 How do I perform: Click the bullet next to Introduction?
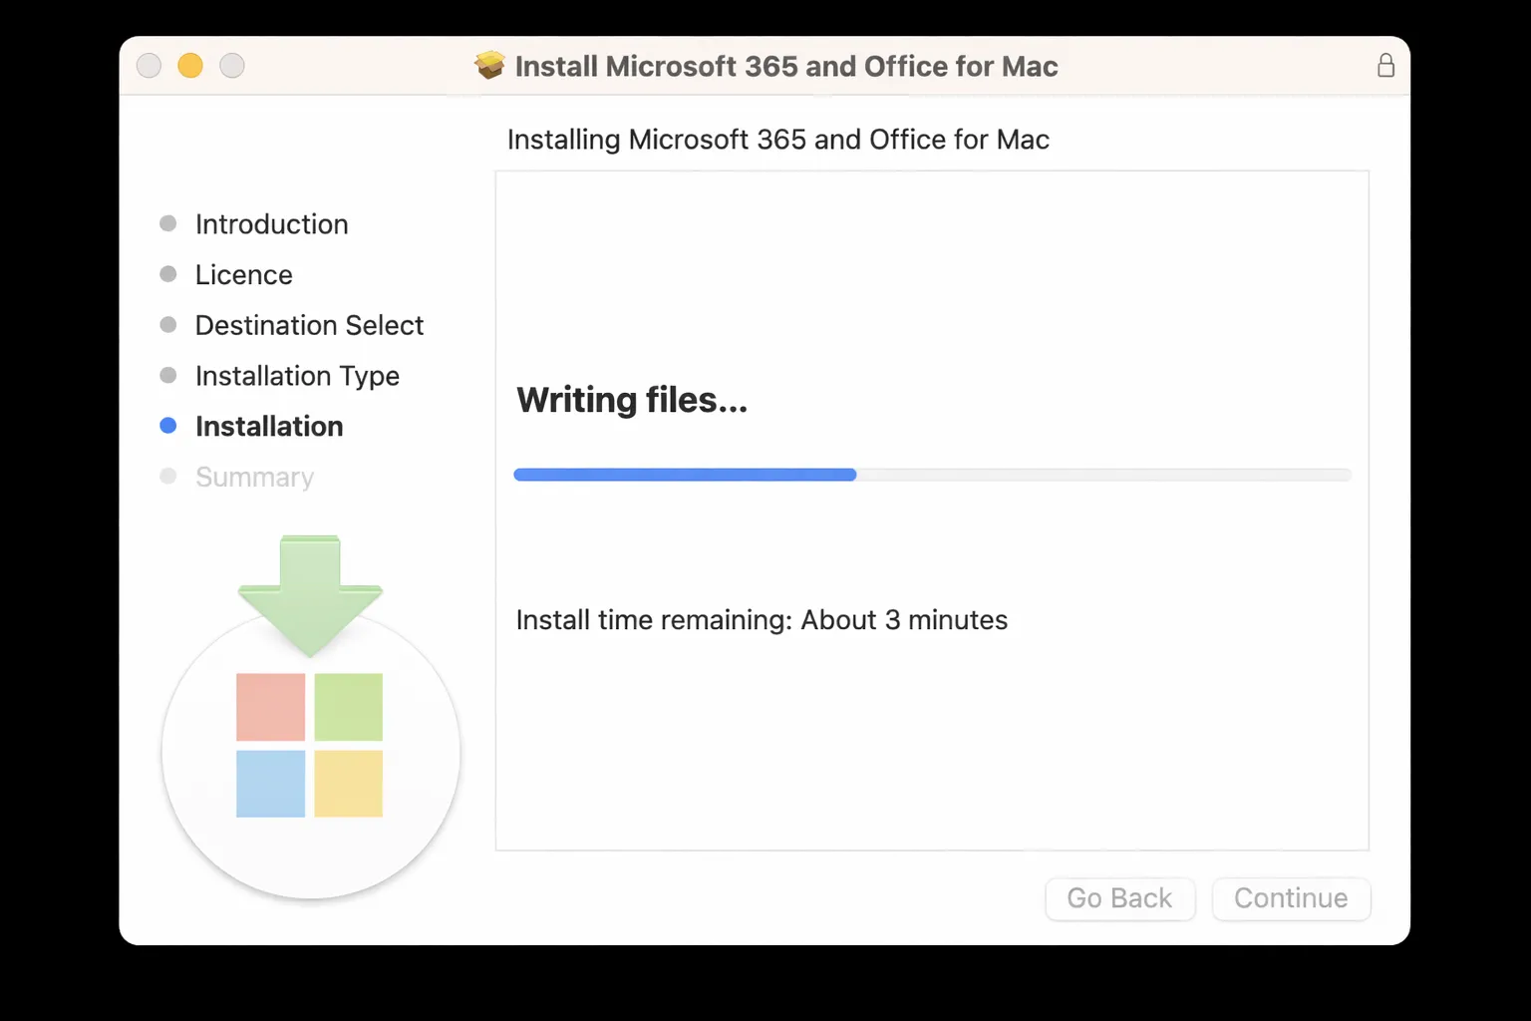[166, 223]
